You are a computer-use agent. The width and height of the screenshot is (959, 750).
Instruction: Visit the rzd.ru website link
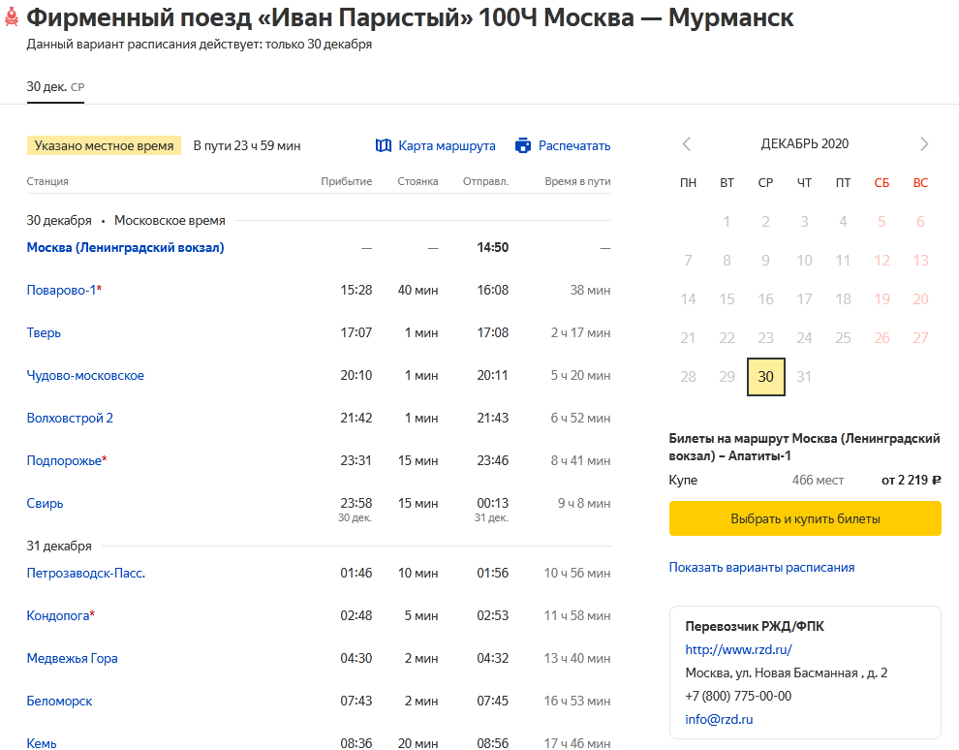[738, 649]
